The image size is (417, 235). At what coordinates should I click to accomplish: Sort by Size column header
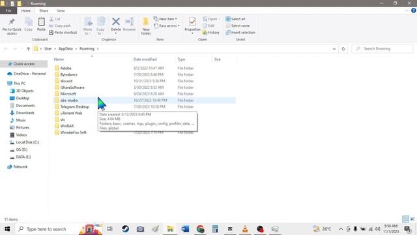click(224, 59)
